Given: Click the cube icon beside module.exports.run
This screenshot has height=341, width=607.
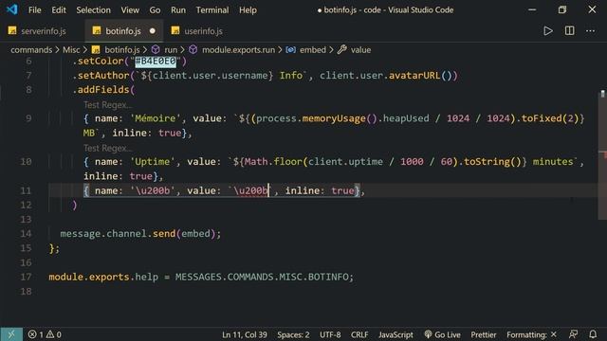Looking at the screenshot, I should [193, 49].
